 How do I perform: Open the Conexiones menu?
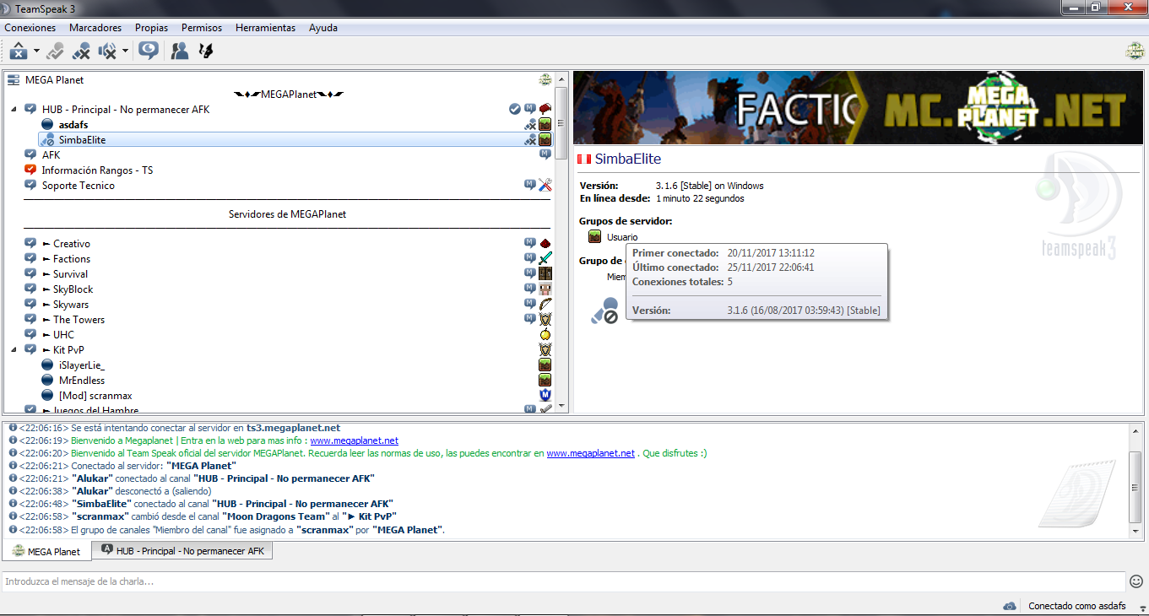point(30,28)
